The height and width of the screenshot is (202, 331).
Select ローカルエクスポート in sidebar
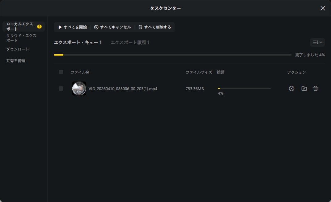point(23,26)
